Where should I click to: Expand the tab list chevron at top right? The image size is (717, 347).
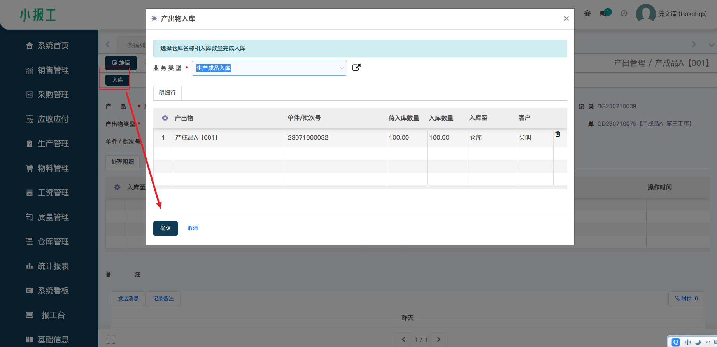(x=712, y=44)
